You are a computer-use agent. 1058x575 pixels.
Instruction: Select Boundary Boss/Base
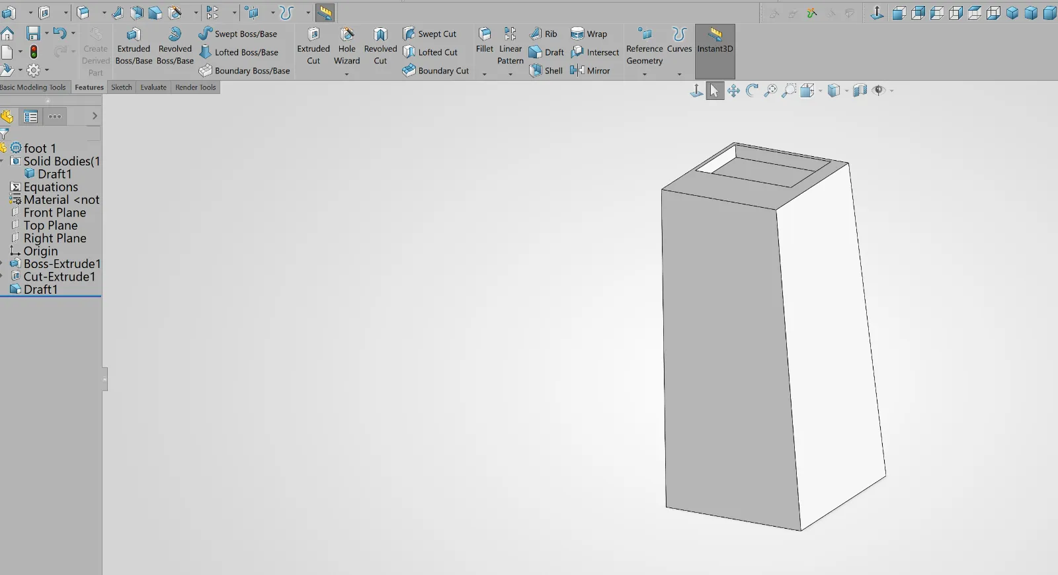(244, 71)
